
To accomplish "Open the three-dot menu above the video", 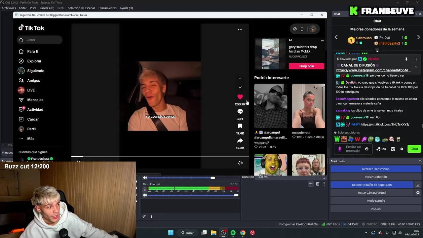I will [x=240, y=29].
